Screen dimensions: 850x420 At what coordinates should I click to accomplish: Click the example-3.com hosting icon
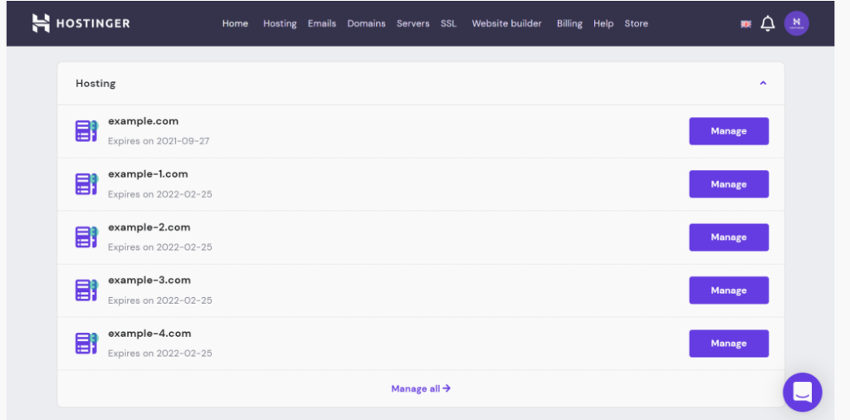(86, 291)
